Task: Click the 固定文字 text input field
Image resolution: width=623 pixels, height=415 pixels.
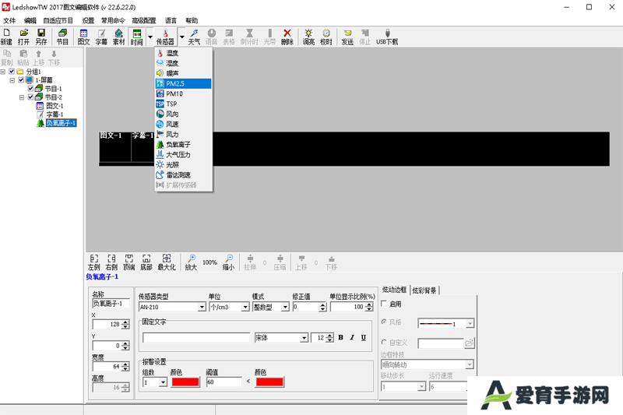Action: pos(196,338)
